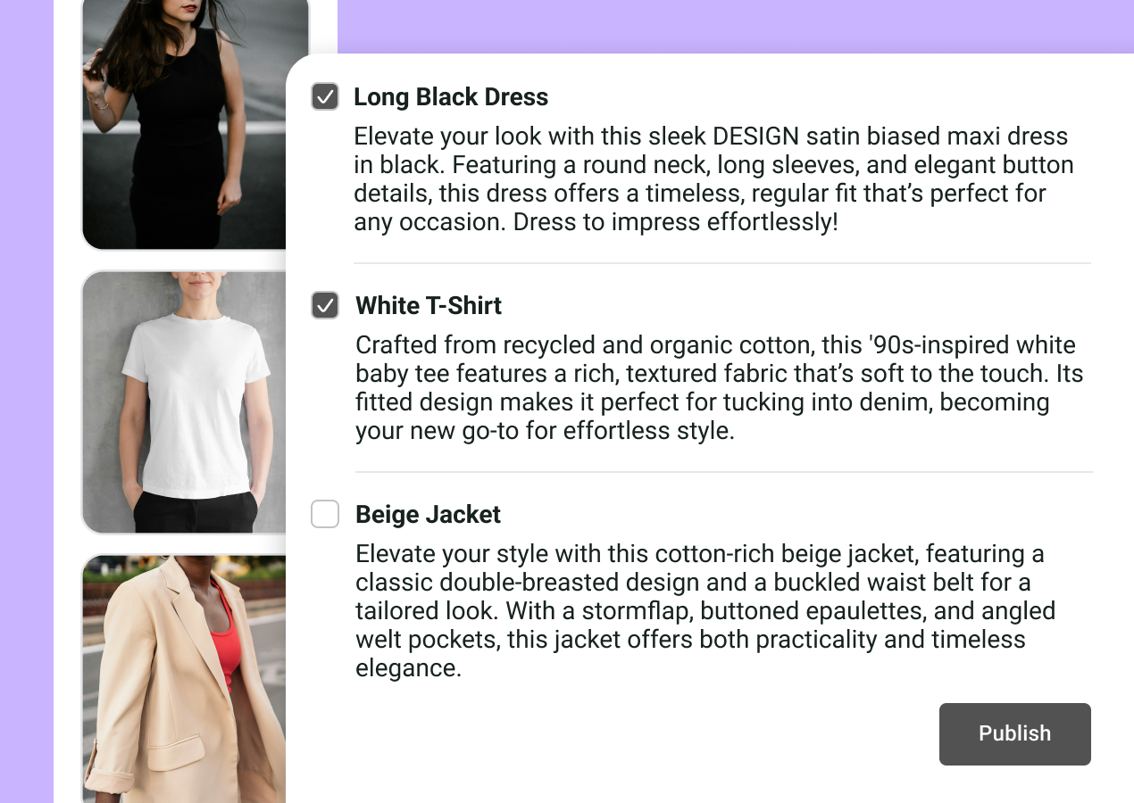Click the Long Black Dress description paragraph
Image resolution: width=1134 pixels, height=803 pixels.
click(713, 179)
